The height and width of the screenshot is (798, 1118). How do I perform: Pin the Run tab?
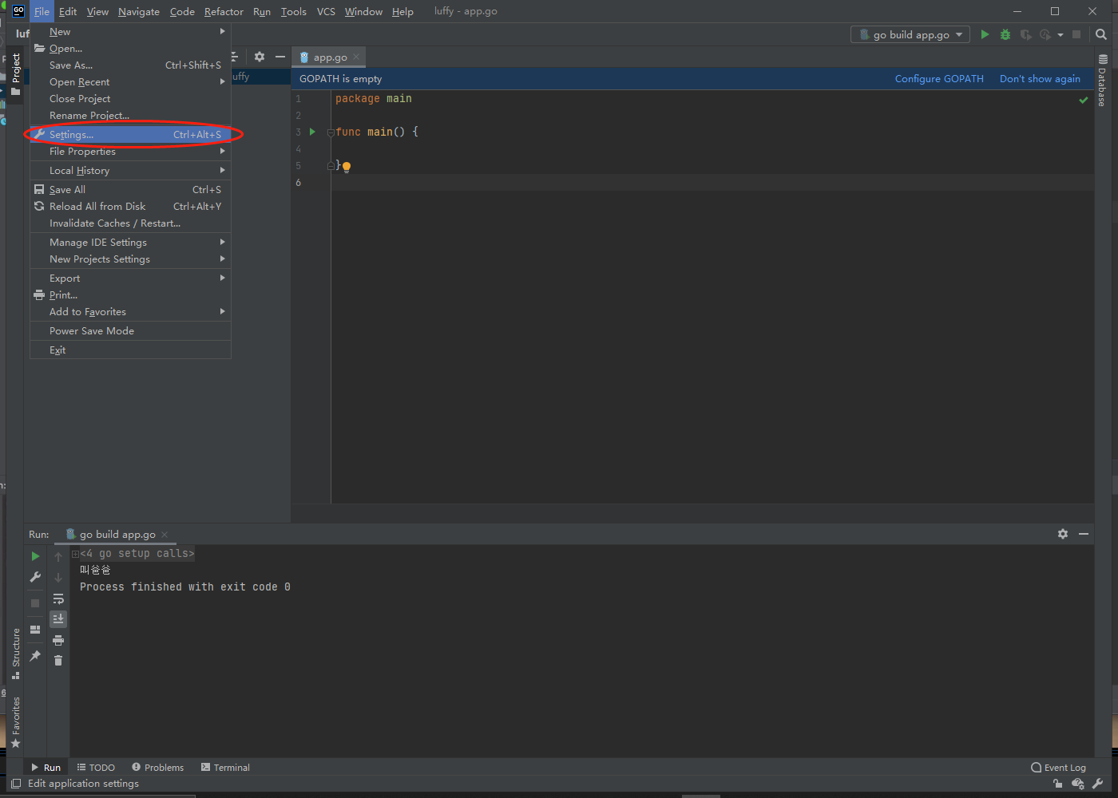tap(35, 656)
